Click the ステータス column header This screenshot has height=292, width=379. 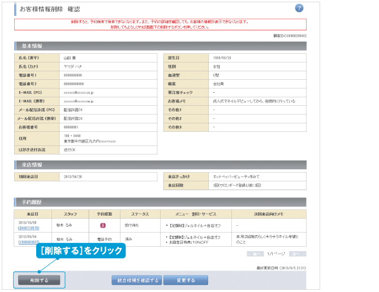coord(140,214)
